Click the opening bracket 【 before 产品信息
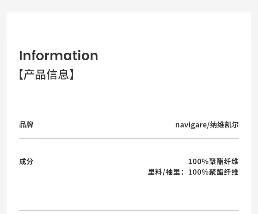This screenshot has height=214, width=258. click(x=21, y=74)
